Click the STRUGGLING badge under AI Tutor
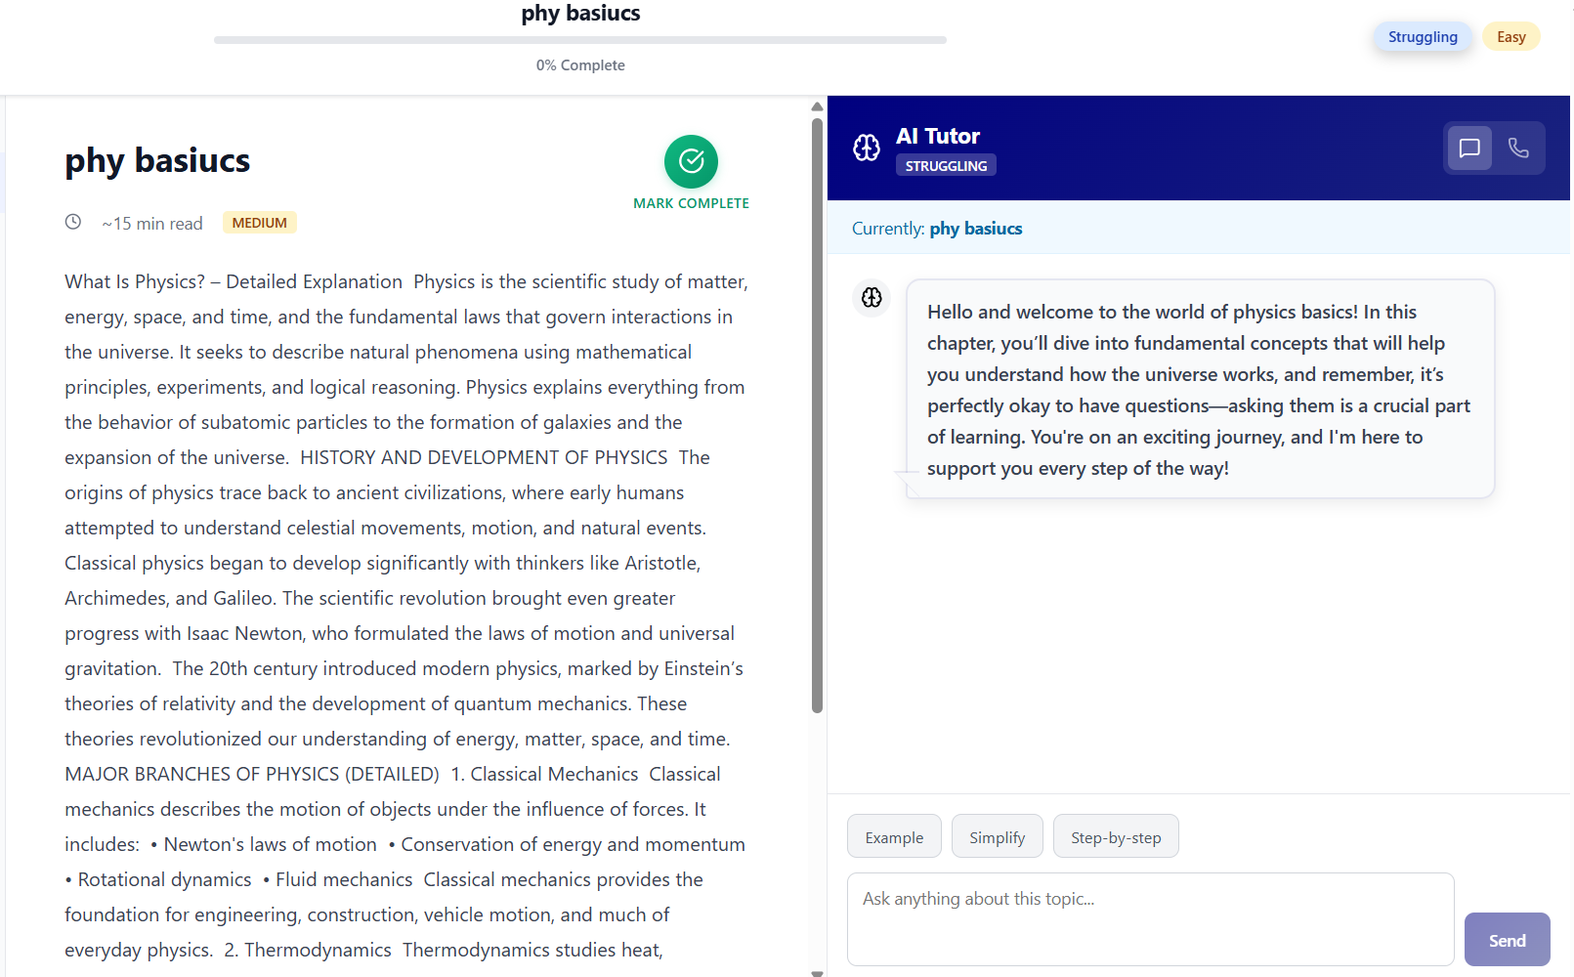This screenshot has height=977, width=1574. (x=946, y=166)
